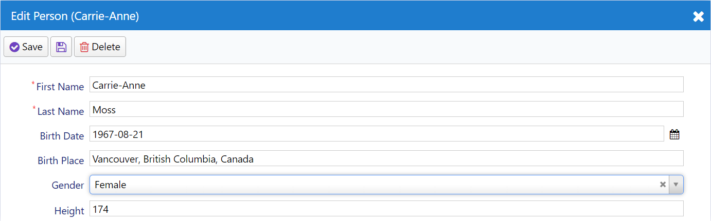Focus the Height field showing 174

(386, 209)
